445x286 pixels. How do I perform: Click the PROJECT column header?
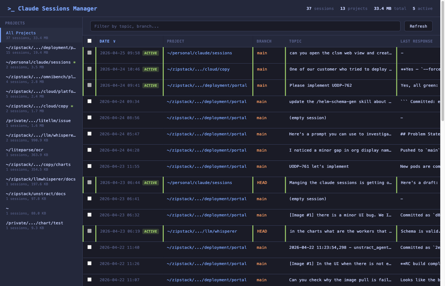[x=175, y=41]
